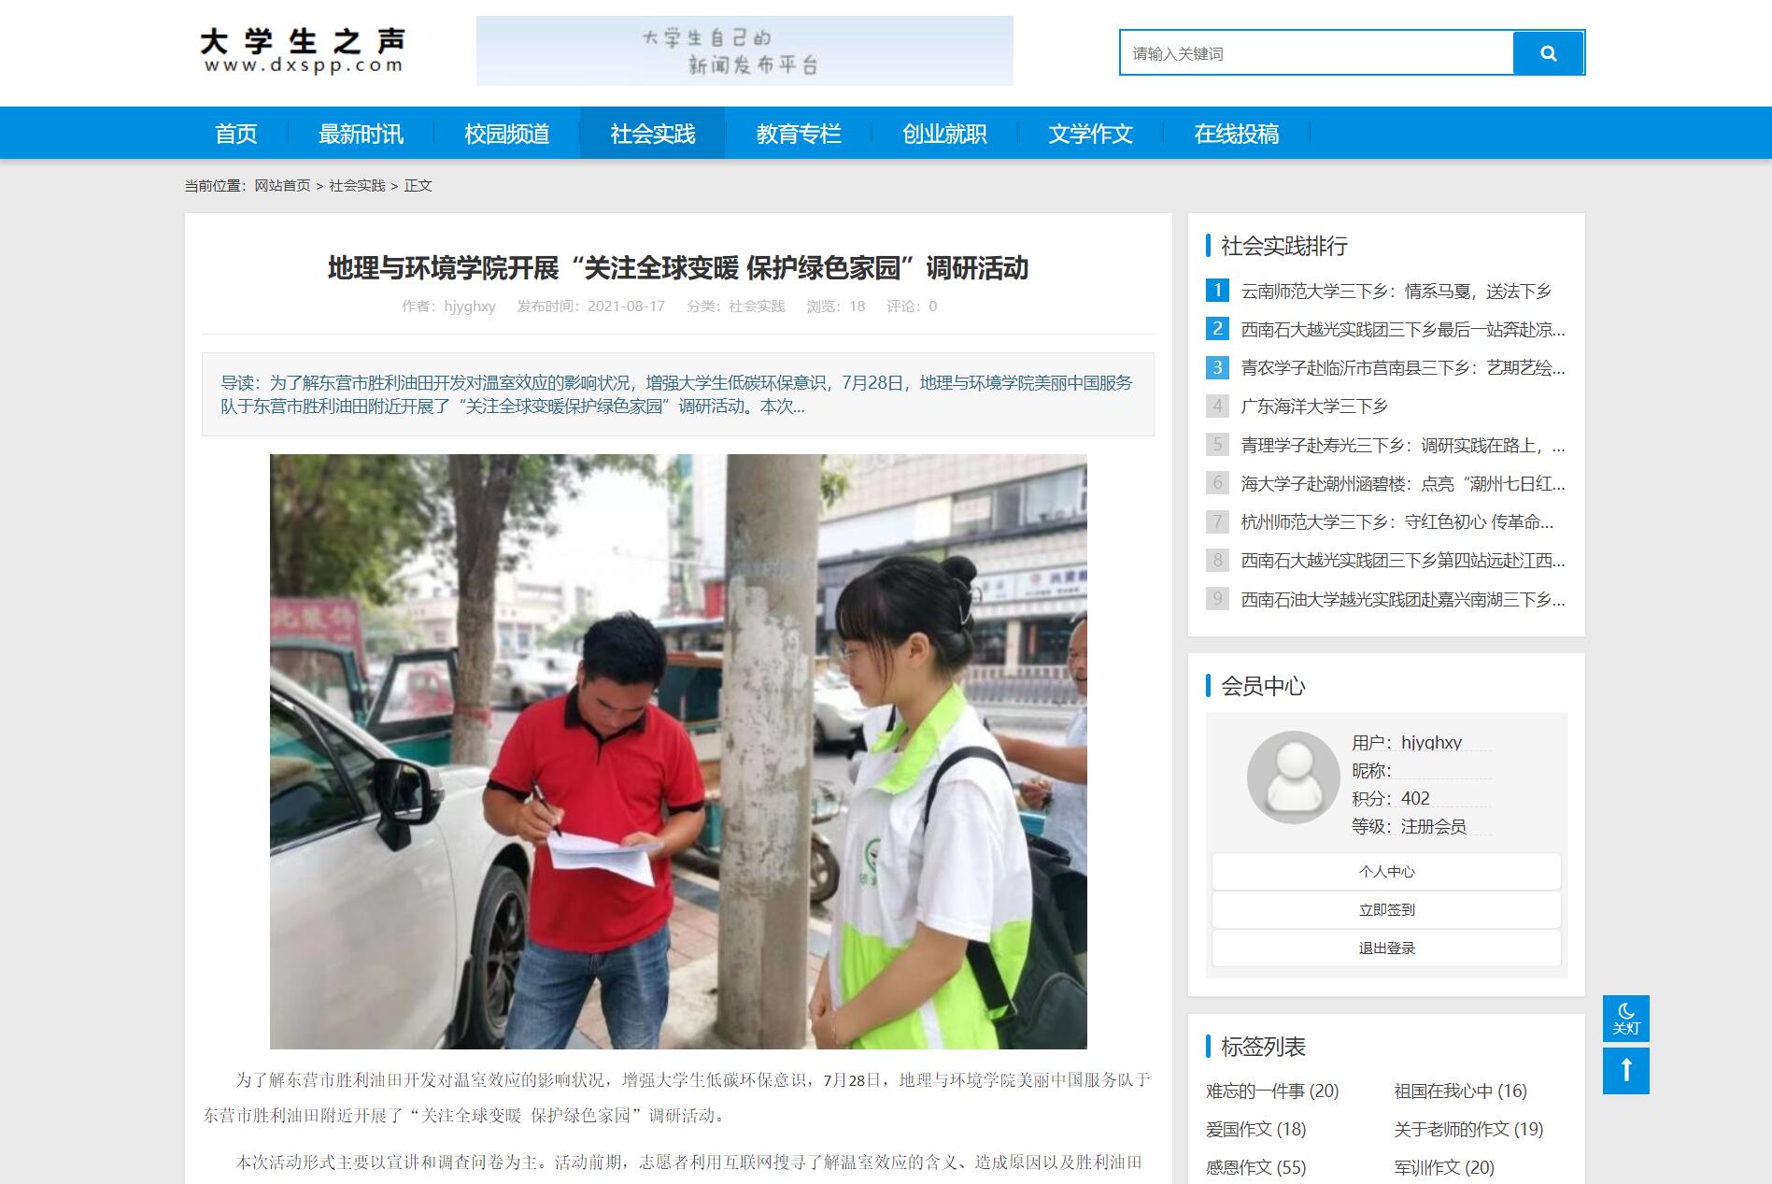Open the 大学生之声 site logo

pyautogui.click(x=303, y=51)
